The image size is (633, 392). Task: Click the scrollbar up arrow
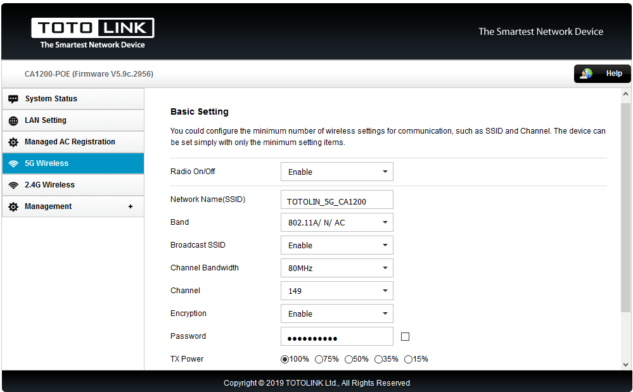coord(626,94)
